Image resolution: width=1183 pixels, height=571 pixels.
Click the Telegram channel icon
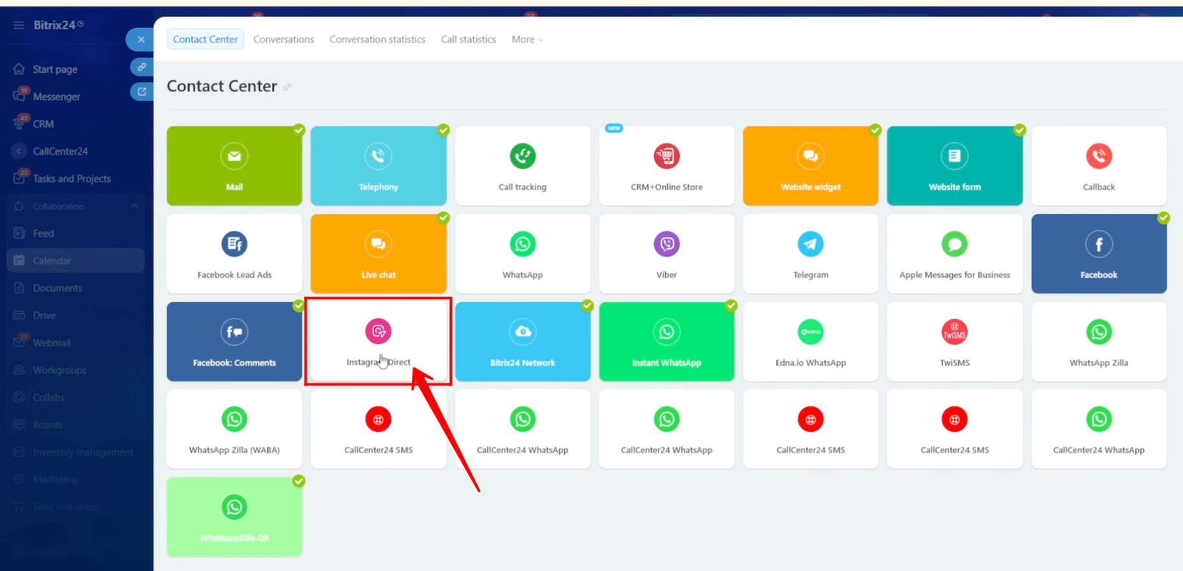(810, 244)
